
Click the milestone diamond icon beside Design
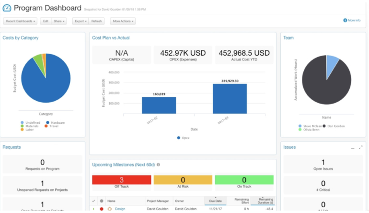point(110,209)
